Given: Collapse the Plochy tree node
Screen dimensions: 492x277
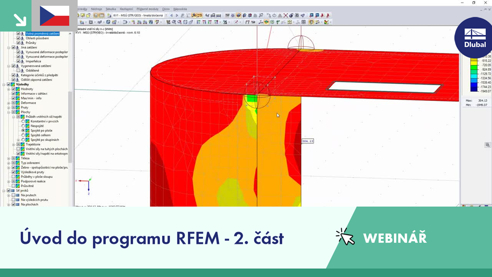Looking at the screenshot, I should [9, 112].
